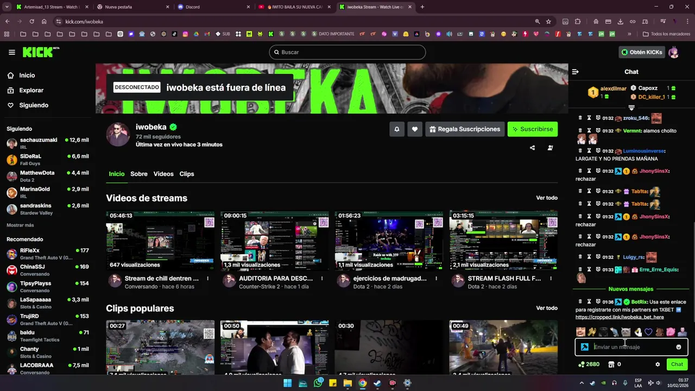
Task: Collapse the chat leaderboard expander arrow
Action: tap(631, 108)
